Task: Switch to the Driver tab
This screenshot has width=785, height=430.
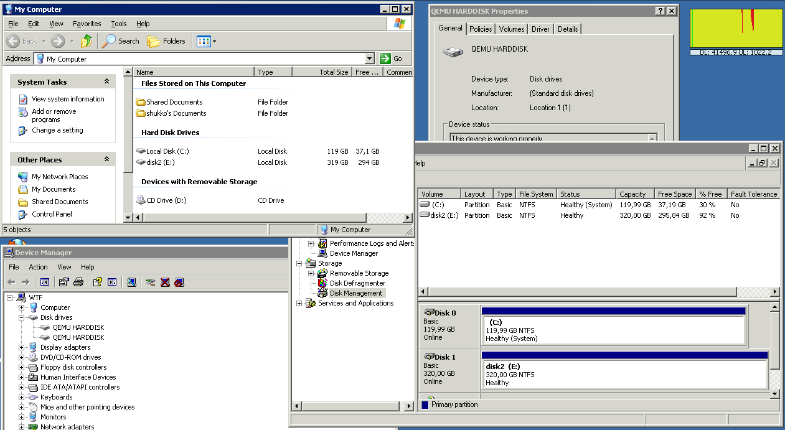Action: [x=540, y=29]
